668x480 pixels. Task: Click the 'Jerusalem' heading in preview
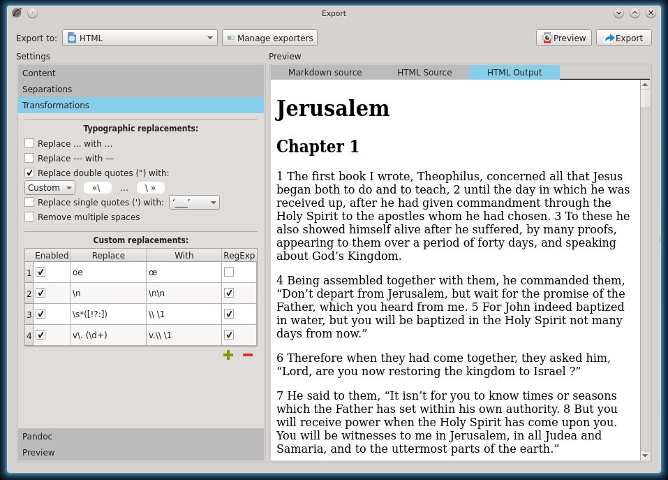click(x=333, y=109)
